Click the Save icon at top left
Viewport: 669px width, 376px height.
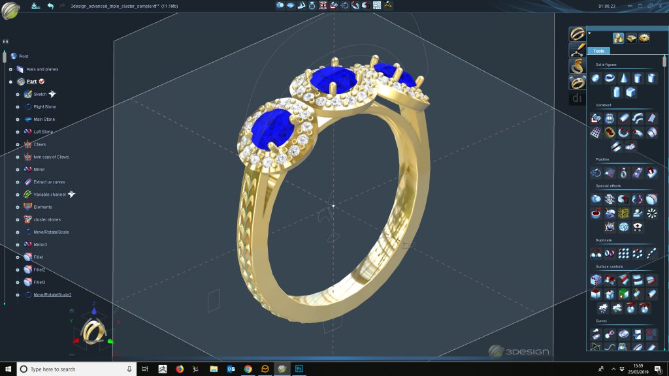(35, 7)
